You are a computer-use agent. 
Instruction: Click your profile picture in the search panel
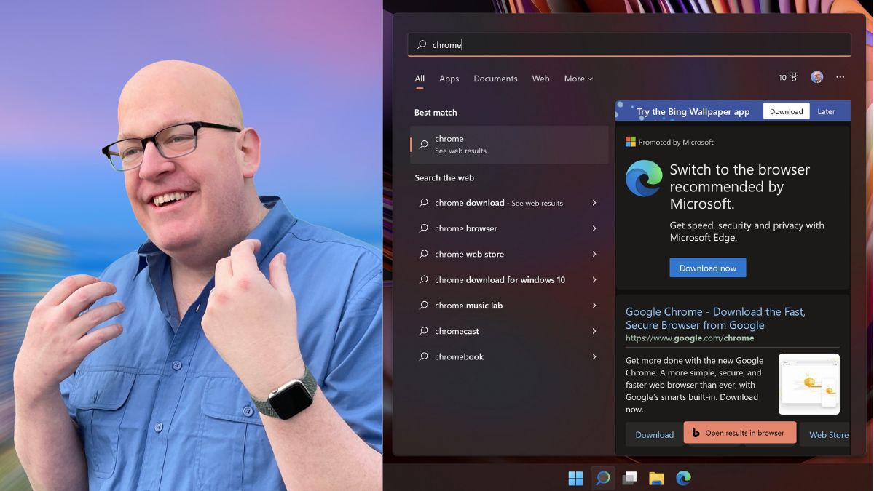(x=816, y=77)
